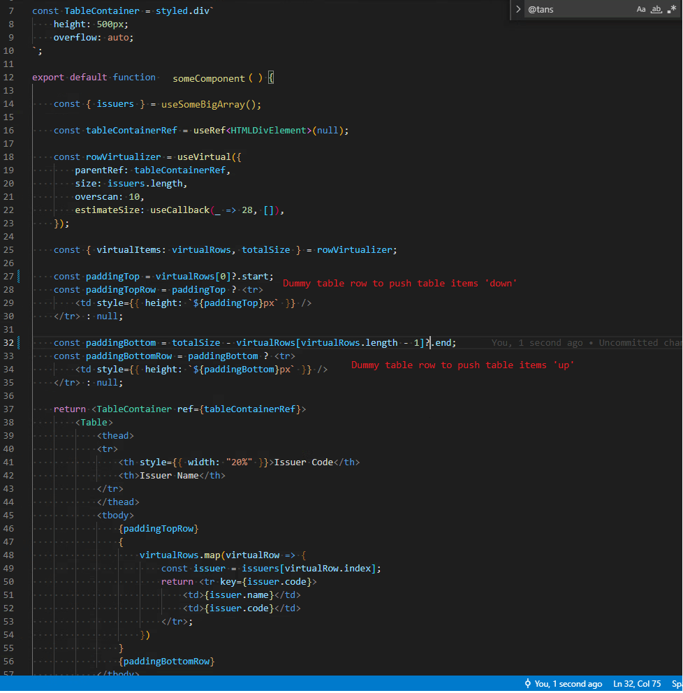Click line number 37 in the gutter
The width and height of the screenshot is (683, 693).
[9, 409]
